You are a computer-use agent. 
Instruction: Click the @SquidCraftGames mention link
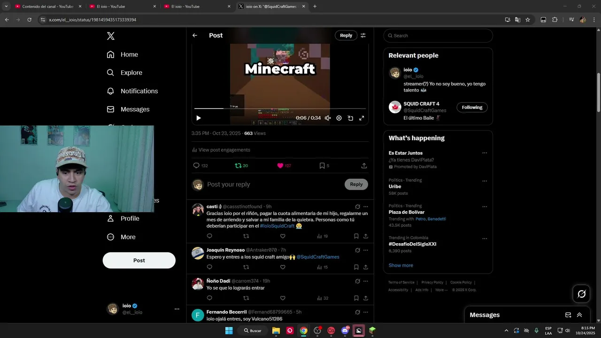coord(318,257)
